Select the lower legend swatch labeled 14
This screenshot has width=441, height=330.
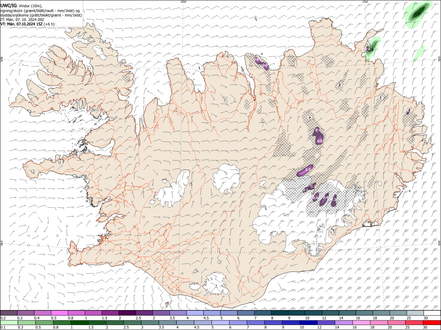pos(343,322)
